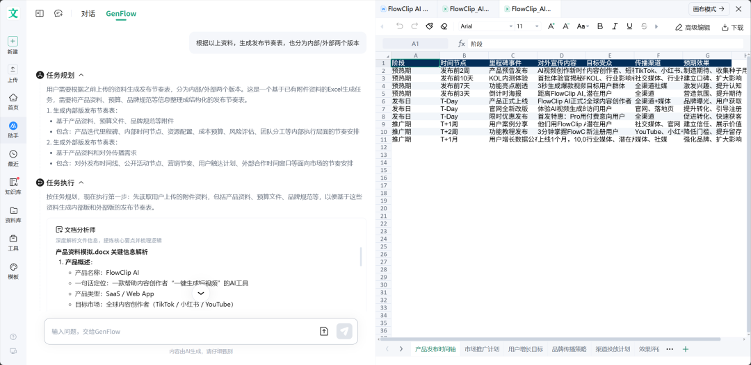Decrease the font size
Image resolution: width=751 pixels, height=365 pixels.
(565, 27)
